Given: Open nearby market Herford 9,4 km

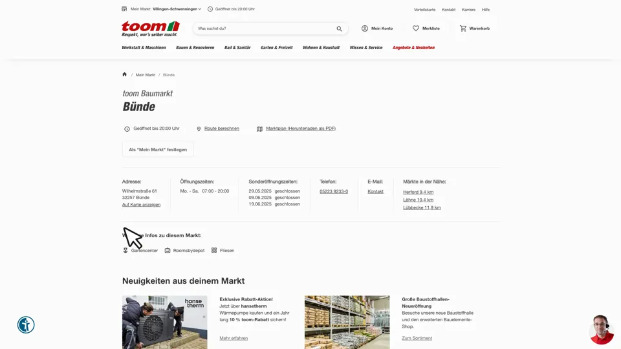Looking at the screenshot, I should click(419, 193).
